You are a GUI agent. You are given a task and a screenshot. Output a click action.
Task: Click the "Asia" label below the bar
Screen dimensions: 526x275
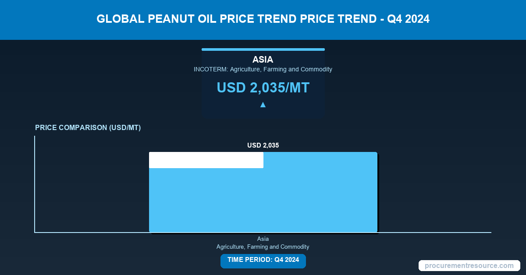click(263, 239)
